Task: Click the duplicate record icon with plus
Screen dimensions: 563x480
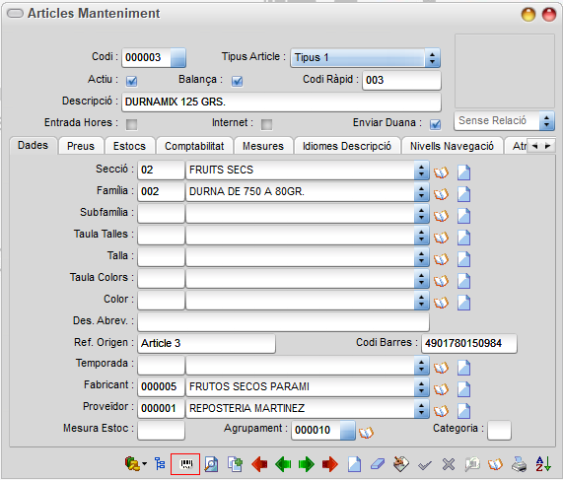Action: click(x=235, y=464)
